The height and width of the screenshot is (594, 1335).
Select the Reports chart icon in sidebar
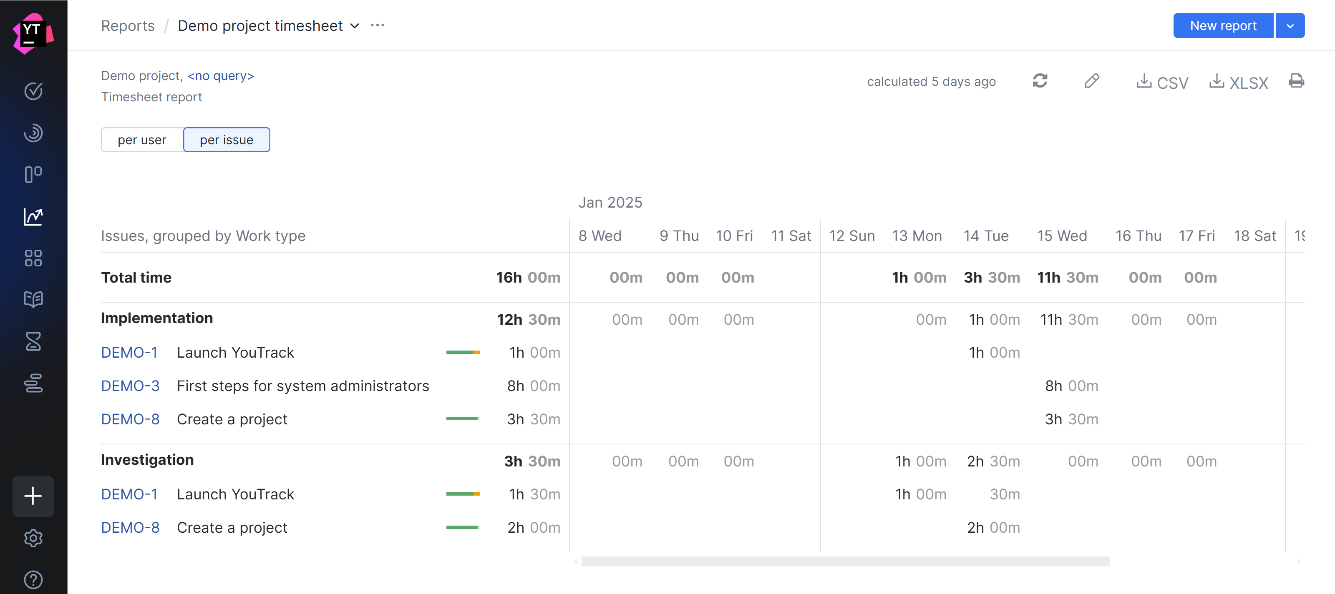[33, 217]
